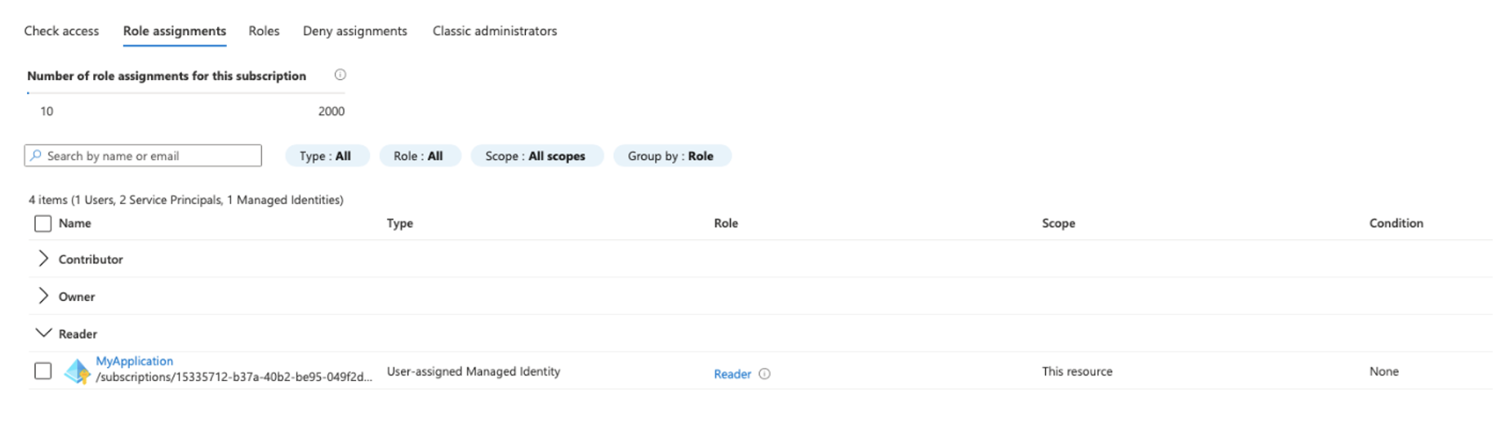Open the Role : All filter
This screenshot has width=1509, height=434.
point(419,156)
